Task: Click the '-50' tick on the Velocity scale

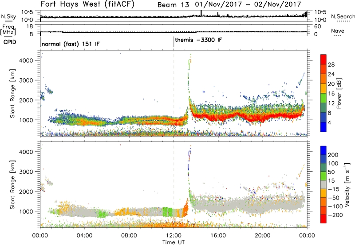Action: coord(333,198)
